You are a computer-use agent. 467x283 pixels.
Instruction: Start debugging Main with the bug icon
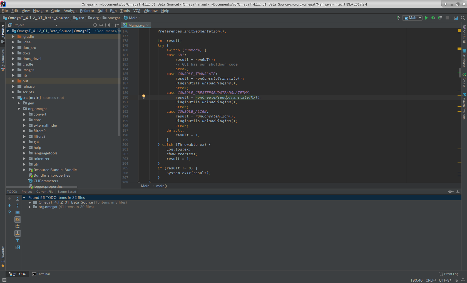tap(433, 18)
